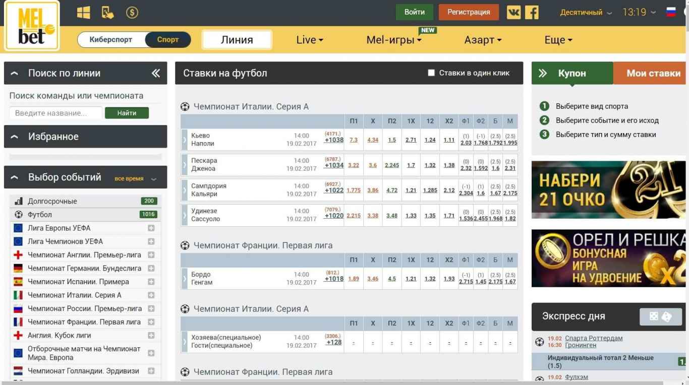689x385 pixels.
Task: Click the Windows app download icon
Action: point(83,13)
